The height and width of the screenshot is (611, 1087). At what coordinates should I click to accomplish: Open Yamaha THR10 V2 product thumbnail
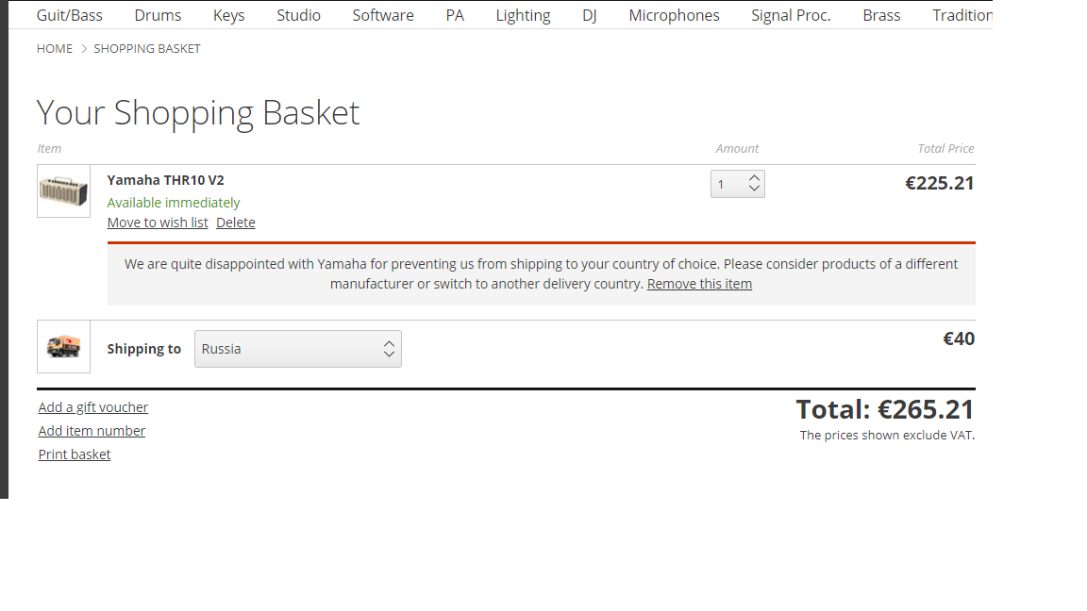tap(64, 191)
